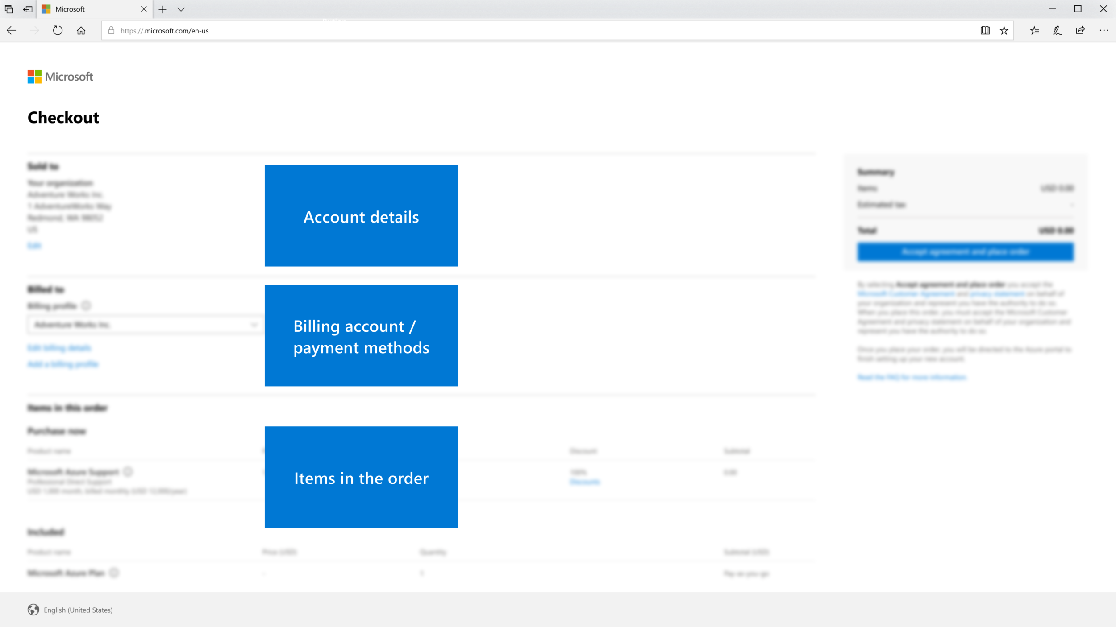Open the Billing profile dropdown
This screenshot has width=1116, height=627.
[x=146, y=325]
